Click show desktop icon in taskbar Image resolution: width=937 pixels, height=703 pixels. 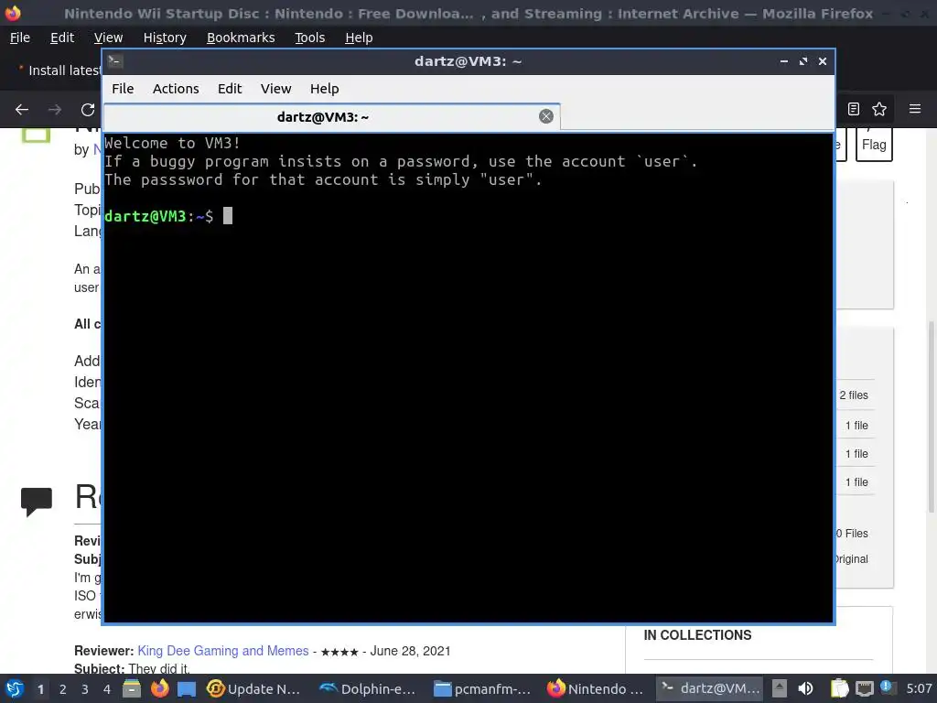click(x=187, y=688)
